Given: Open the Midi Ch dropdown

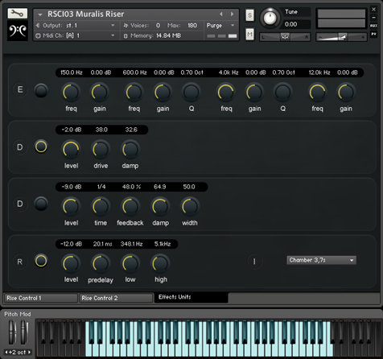Looking at the screenshot, I should (x=75, y=35).
